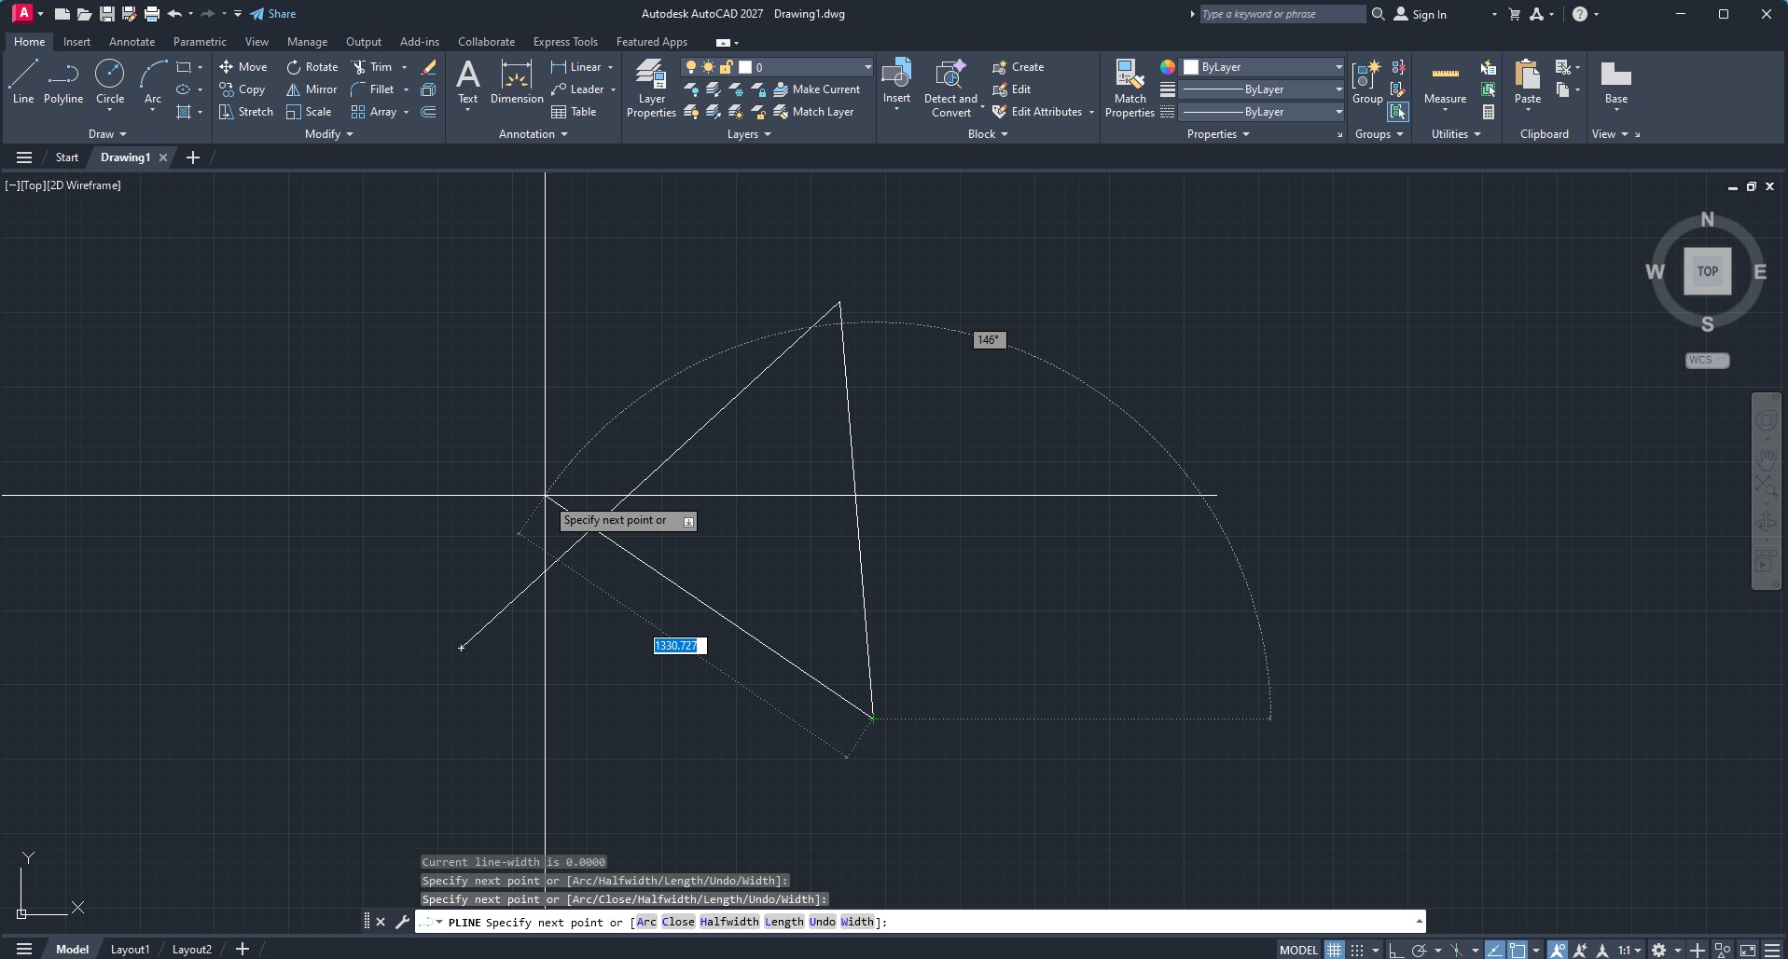
Task: Toggle grid display in status bar
Action: (1335, 950)
